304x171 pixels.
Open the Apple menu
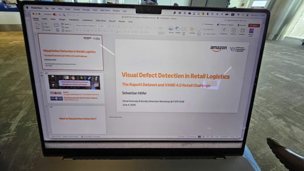(x=27, y=8)
